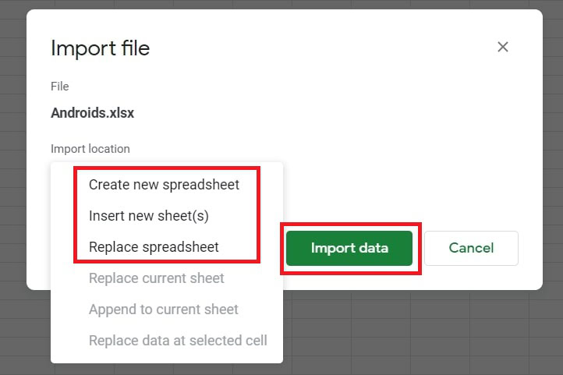Screen dimensions: 563x375
Task: Select Insert new sheet(s) import location
Action: tap(149, 216)
